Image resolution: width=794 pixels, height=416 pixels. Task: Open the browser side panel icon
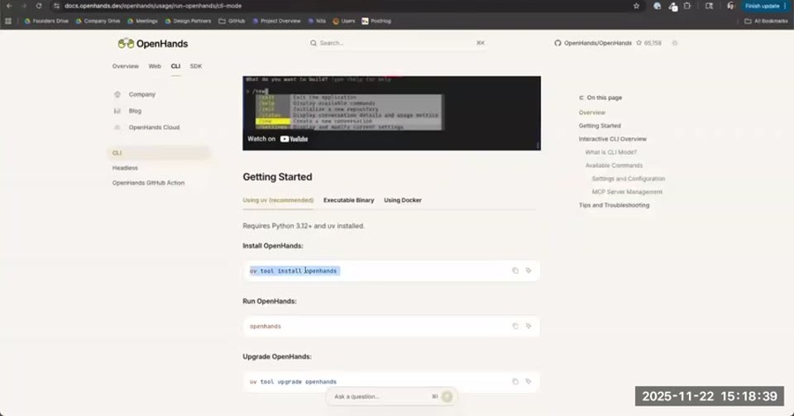tap(709, 6)
